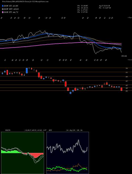132x174 pixels.
Task: Click the 45 price axis label
Action: 126,81
